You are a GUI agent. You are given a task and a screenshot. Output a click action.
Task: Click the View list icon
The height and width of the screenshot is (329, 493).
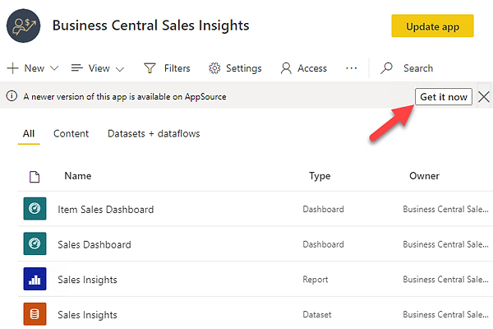coord(76,67)
